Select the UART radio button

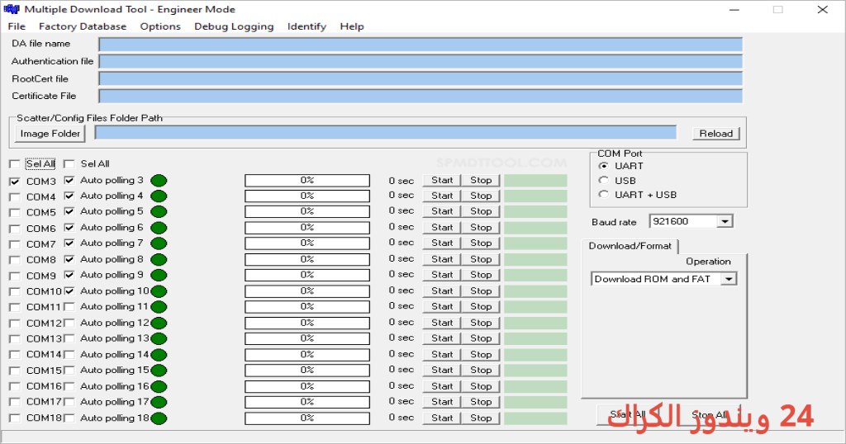(604, 166)
